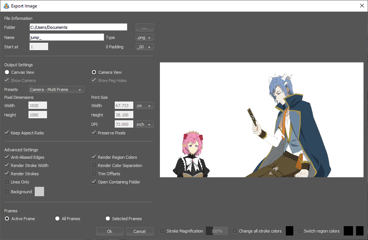Toggle the Show Camera checkbox
This screenshot has height=240, width=368.
coord(7,80)
